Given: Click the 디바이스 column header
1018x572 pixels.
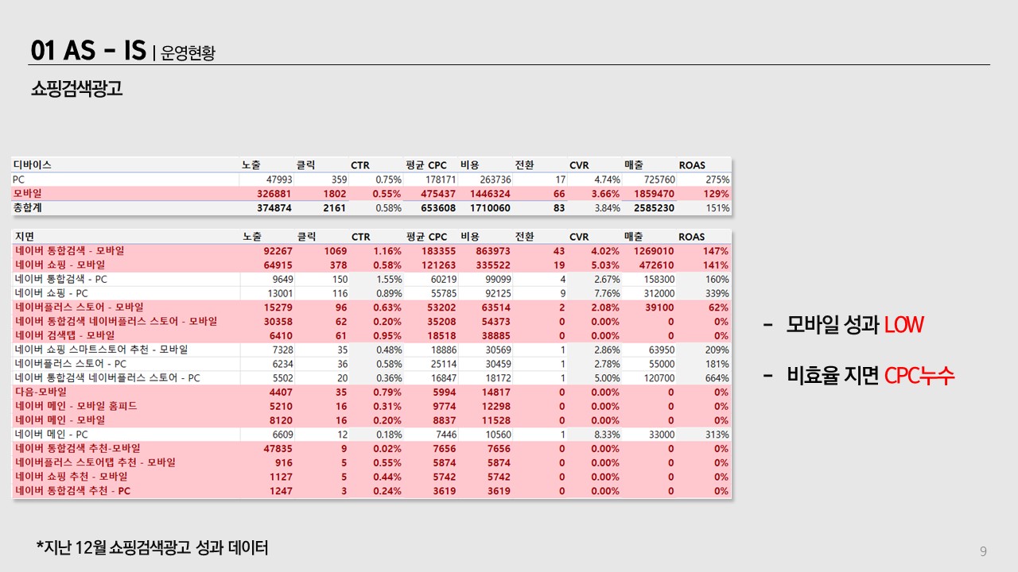Looking at the screenshot, I should (x=32, y=165).
